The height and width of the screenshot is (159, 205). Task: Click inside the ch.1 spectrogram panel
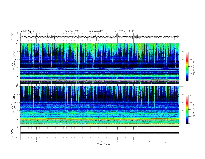(x=100, y=63)
